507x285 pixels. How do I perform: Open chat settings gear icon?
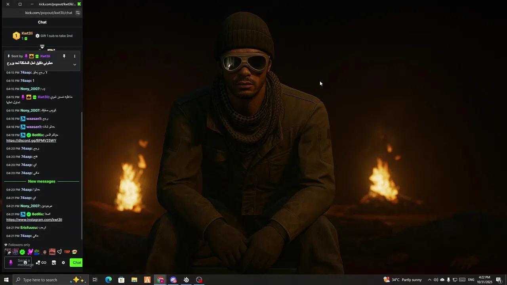click(63, 262)
